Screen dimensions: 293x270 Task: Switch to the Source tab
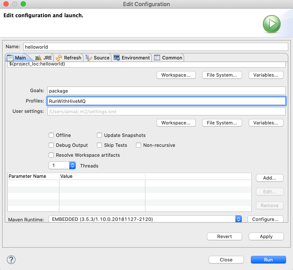pyautogui.click(x=98, y=58)
